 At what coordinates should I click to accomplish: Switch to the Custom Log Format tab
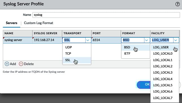point(38,23)
